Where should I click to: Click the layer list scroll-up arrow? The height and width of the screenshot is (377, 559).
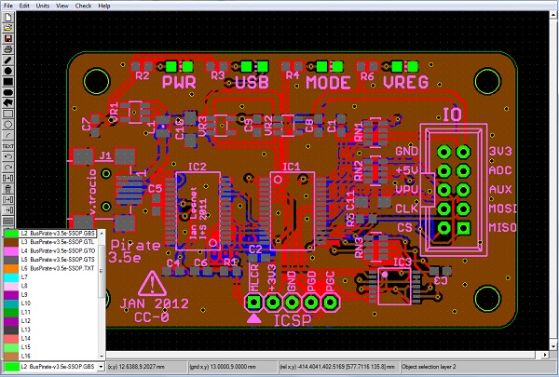coord(102,233)
